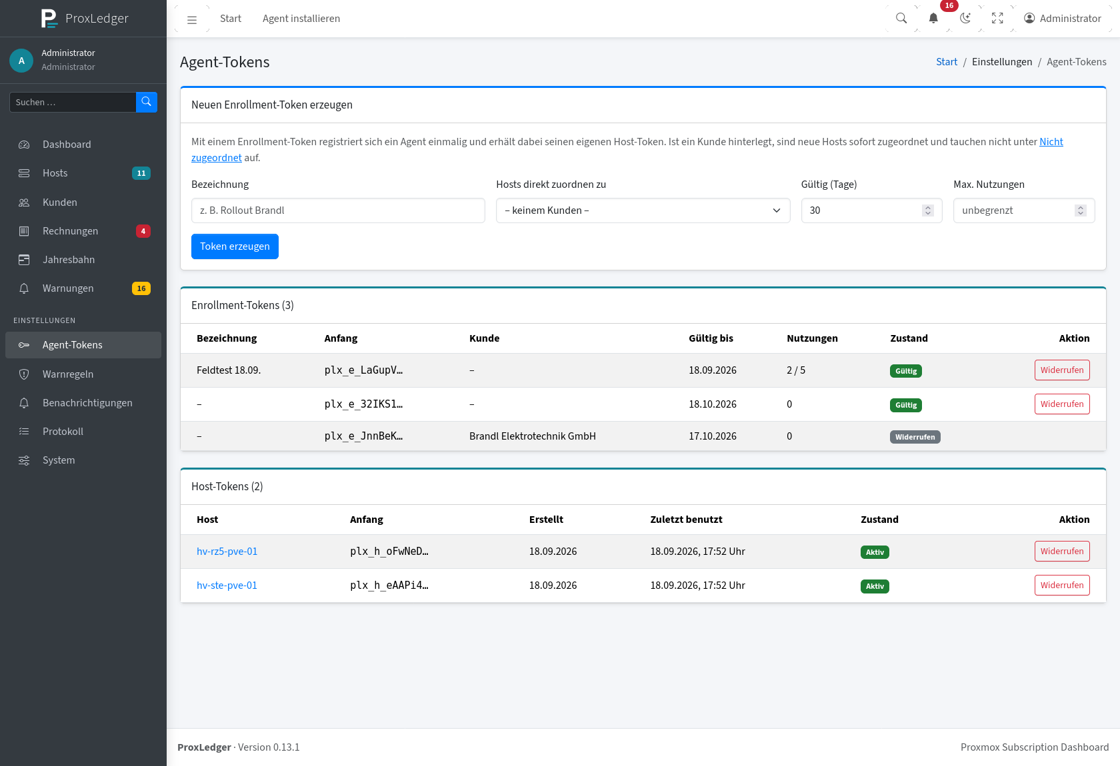Click the Max. Nutzungen stepper arrows
This screenshot has height=766, width=1120.
[1081, 210]
